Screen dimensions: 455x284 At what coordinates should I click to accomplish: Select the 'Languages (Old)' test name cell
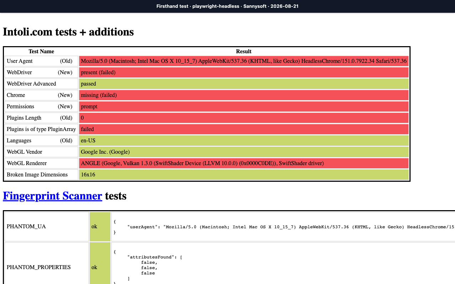point(42,141)
